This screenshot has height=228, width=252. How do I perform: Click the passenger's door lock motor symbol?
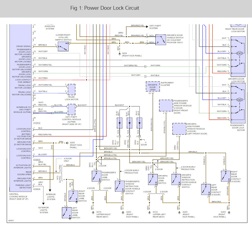(238, 103)
